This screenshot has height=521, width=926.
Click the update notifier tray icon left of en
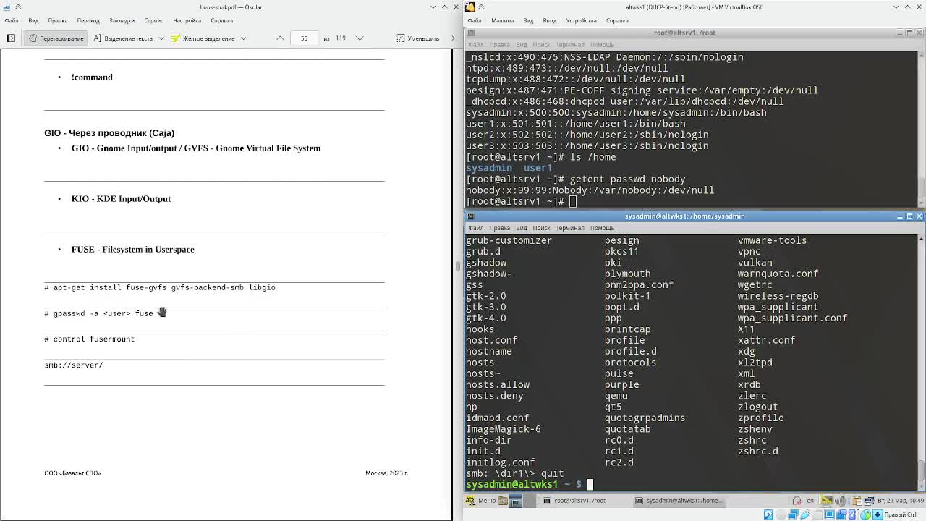click(x=797, y=500)
